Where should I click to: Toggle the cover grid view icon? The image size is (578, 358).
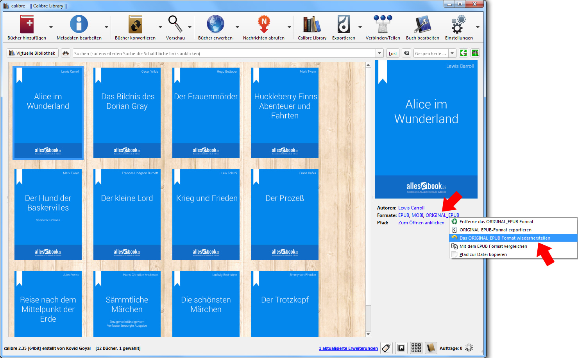coord(416,348)
